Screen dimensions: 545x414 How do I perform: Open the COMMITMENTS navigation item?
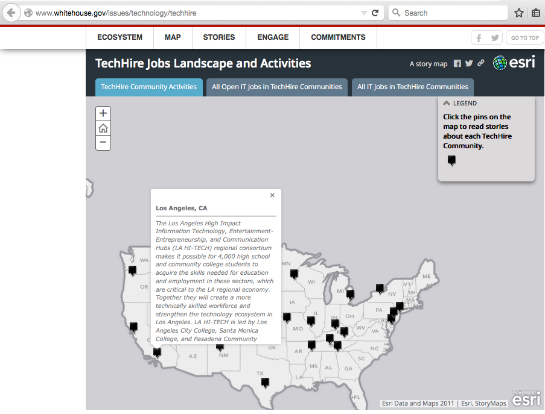338,37
